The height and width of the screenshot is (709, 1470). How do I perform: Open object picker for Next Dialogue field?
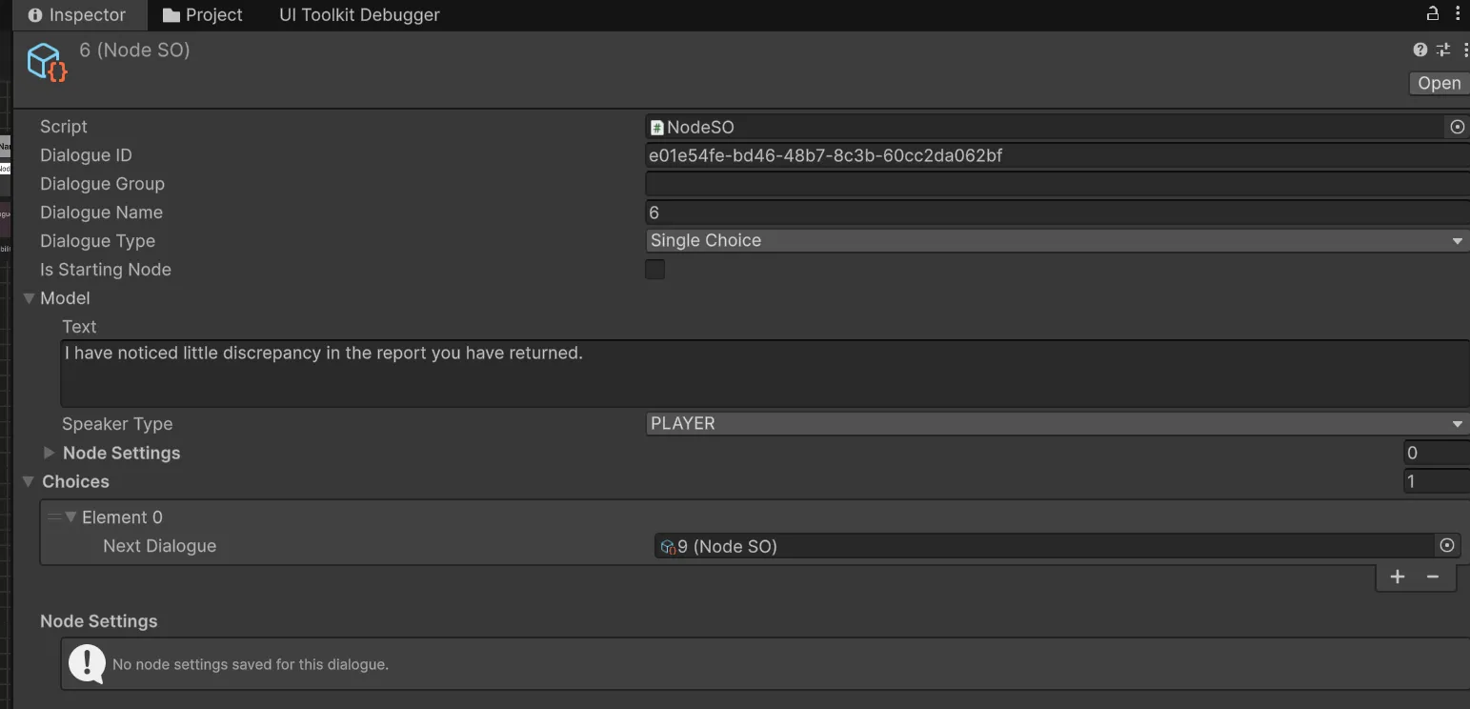click(1447, 545)
